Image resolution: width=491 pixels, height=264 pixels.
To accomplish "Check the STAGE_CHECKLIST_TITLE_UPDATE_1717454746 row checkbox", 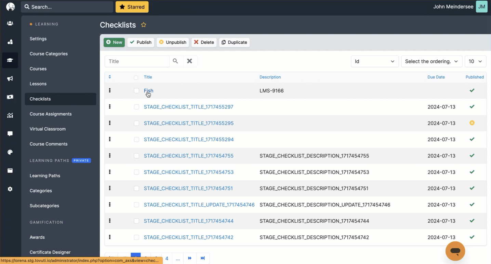I will (136, 205).
